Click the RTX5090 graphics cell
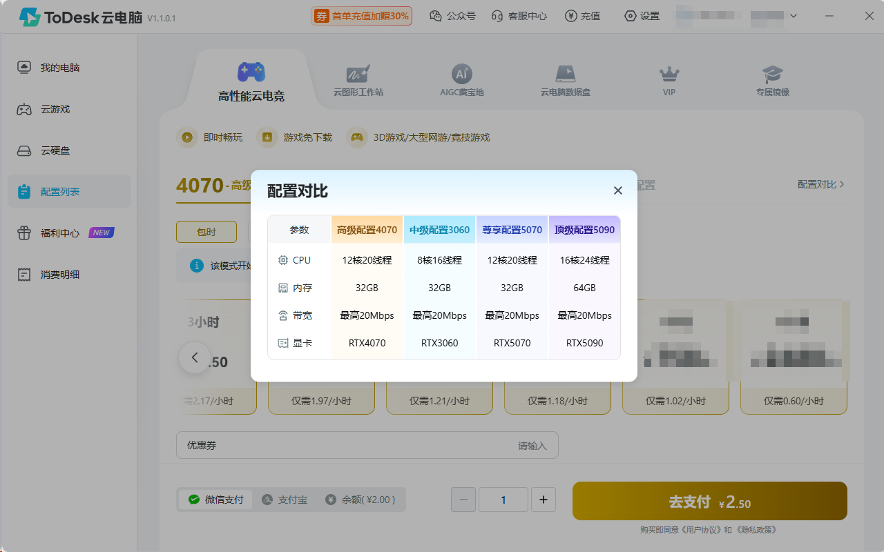Viewport: 884px width, 552px height. click(x=584, y=343)
